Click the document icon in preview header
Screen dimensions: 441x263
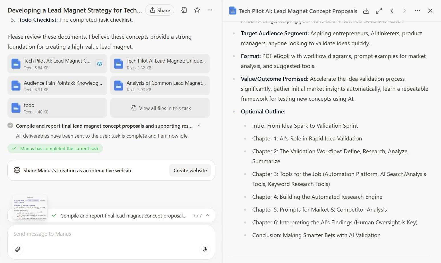(x=233, y=11)
